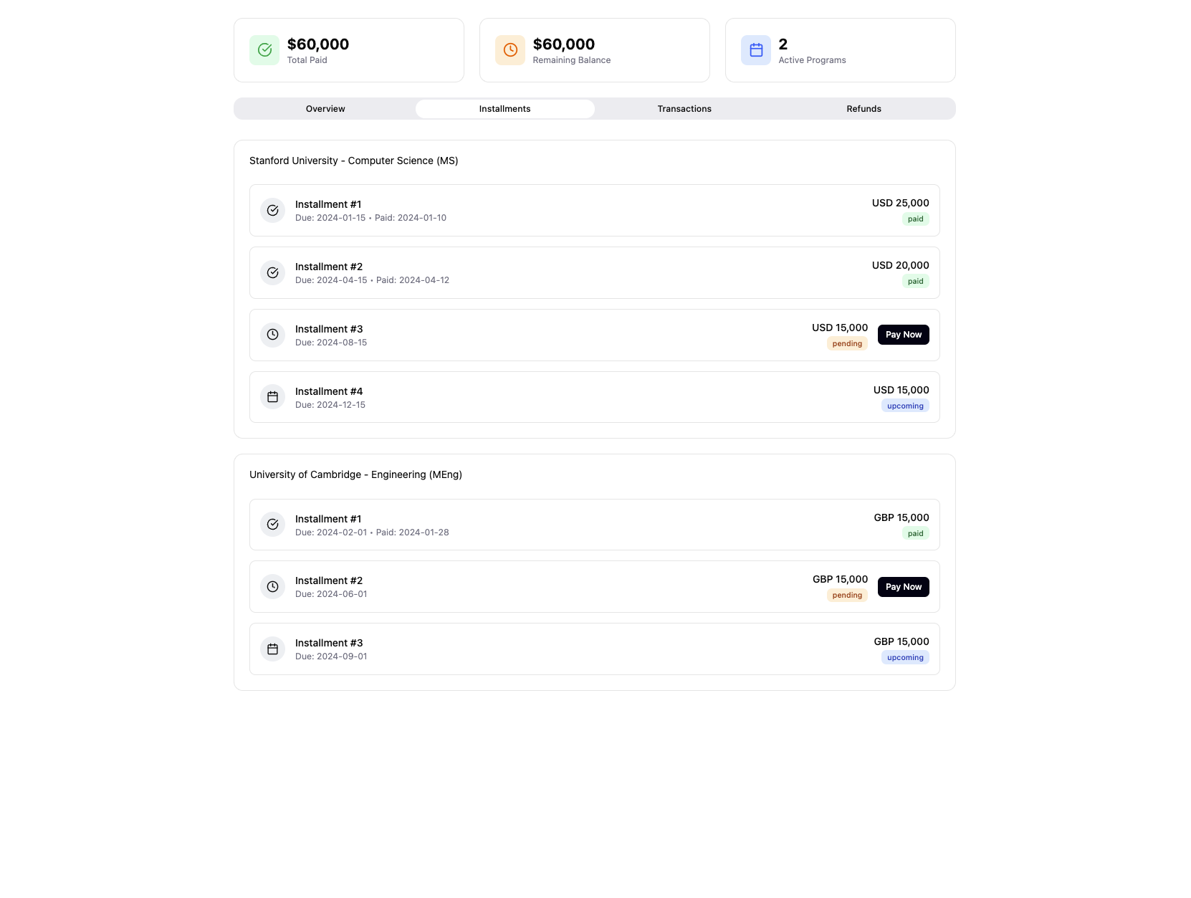Go to the Refunds tab
This screenshot has width=1191, height=898.
(x=864, y=109)
